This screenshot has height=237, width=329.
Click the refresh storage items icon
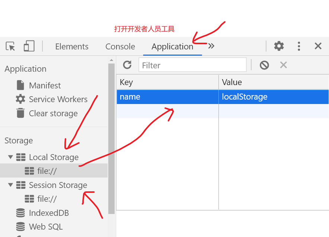pyautogui.click(x=127, y=65)
